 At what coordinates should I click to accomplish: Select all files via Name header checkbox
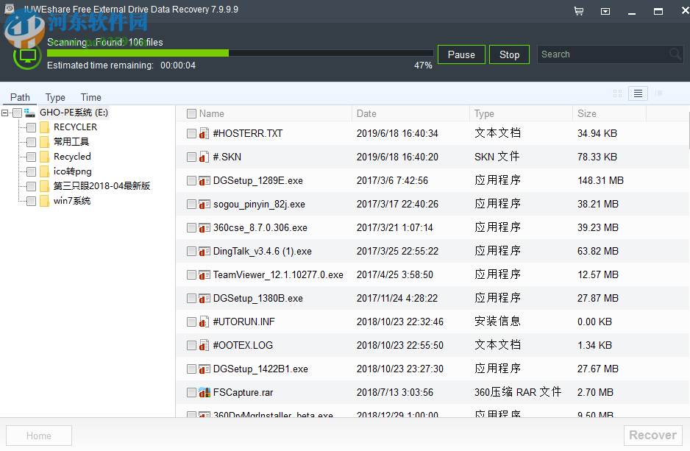[192, 113]
